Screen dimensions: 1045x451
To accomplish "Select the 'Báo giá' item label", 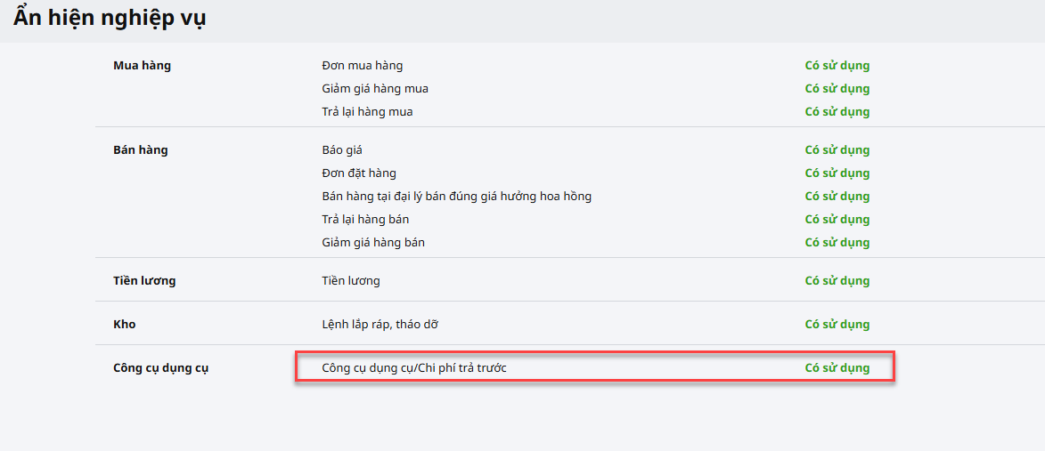I will 342,150.
